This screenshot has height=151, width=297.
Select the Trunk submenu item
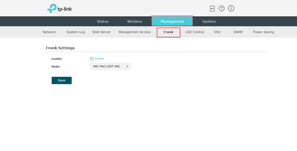[x=168, y=32]
